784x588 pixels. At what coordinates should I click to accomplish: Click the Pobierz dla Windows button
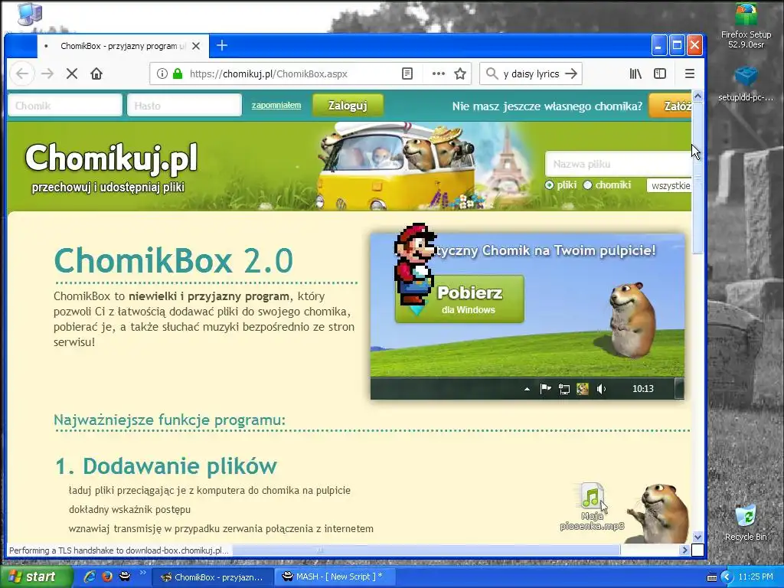click(459, 299)
